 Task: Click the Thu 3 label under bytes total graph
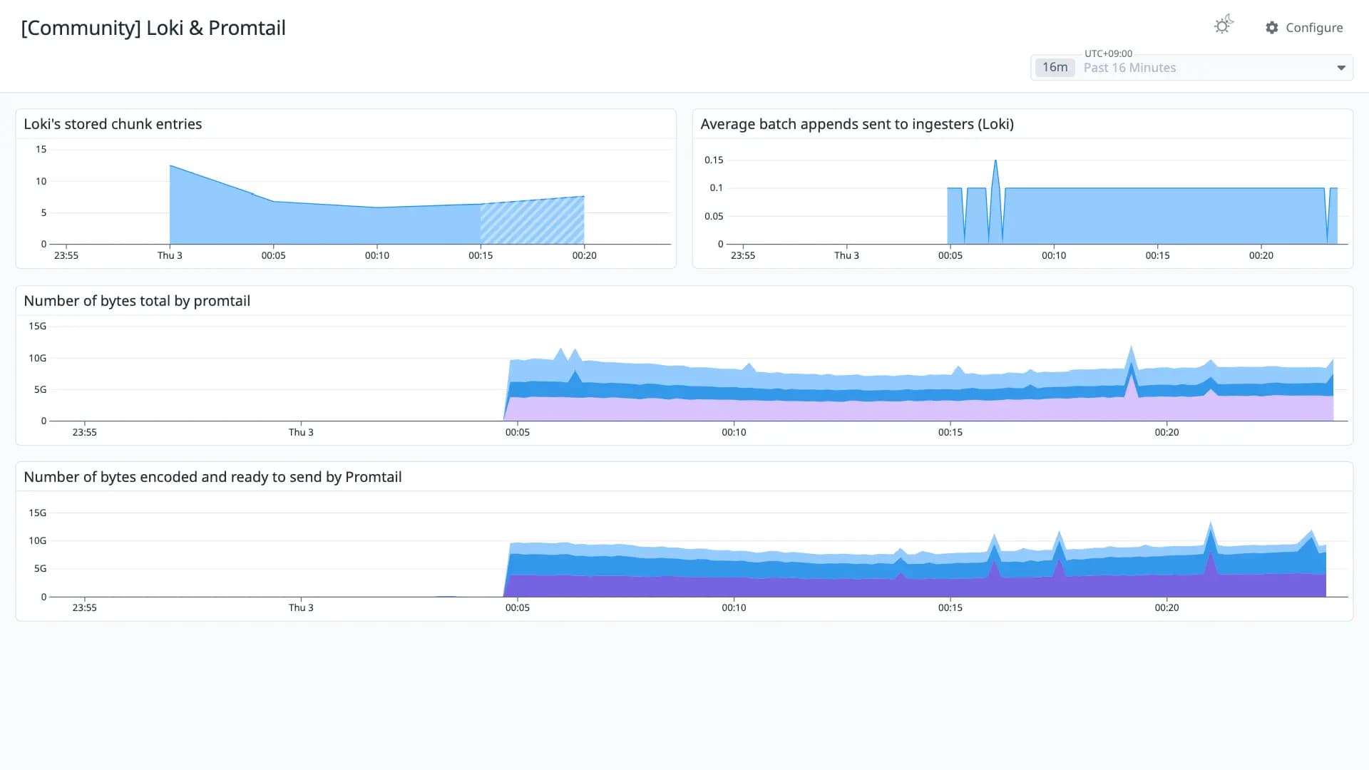[x=301, y=432]
